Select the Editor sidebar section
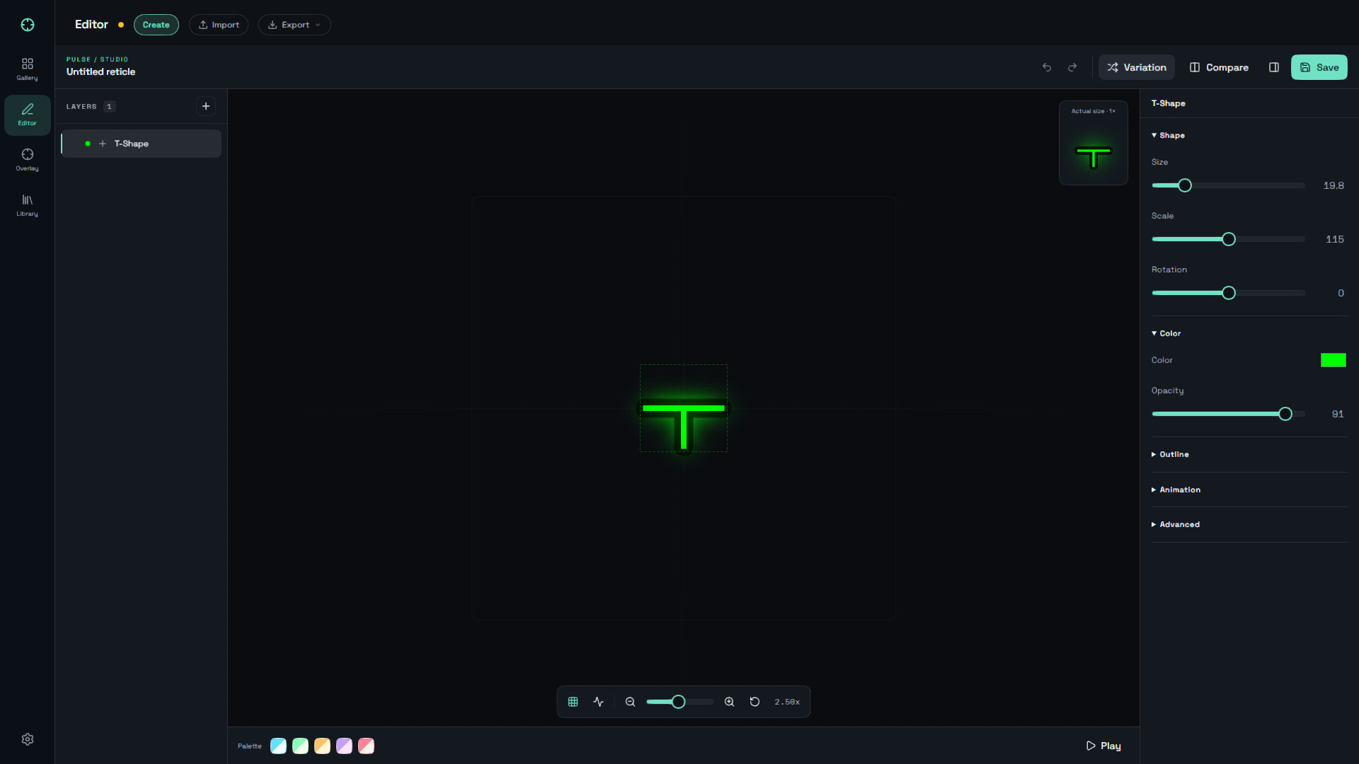The width and height of the screenshot is (1359, 764). tap(28, 115)
